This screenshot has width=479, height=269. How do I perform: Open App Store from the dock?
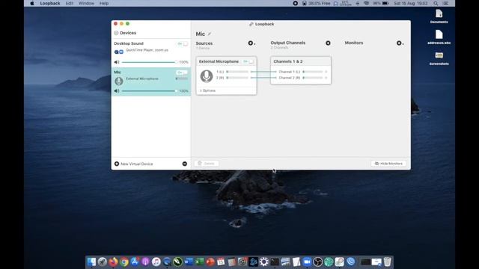coord(135,262)
